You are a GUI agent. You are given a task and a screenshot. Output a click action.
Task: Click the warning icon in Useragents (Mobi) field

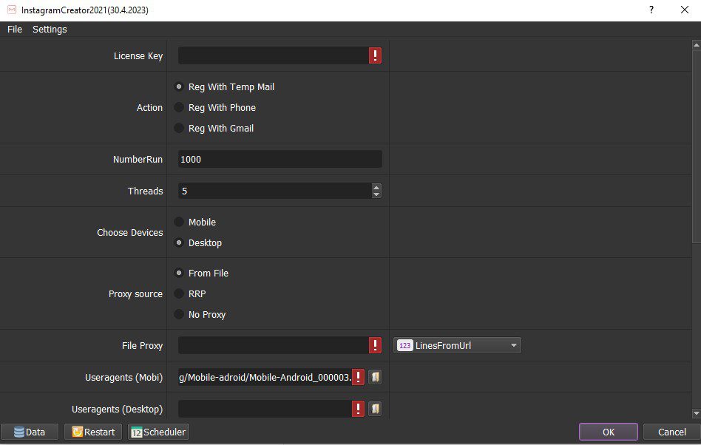358,377
